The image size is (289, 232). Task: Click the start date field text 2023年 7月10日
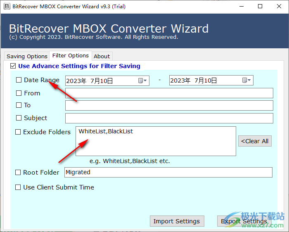click(x=90, y=81)
